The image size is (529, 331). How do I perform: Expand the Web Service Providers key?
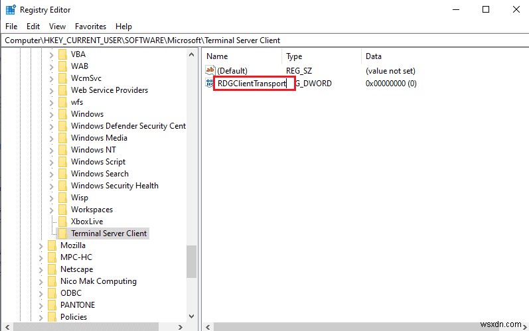tap(51, 90)
